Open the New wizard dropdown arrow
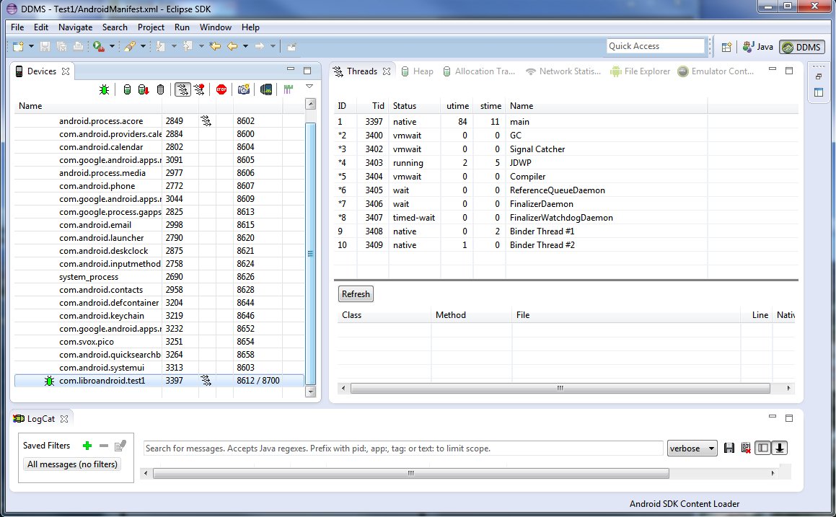The image size is (836, 517). pos(31,46)
